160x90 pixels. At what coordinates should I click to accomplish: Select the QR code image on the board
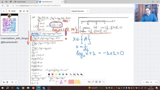pyautogui.click(x=9, y=24)
